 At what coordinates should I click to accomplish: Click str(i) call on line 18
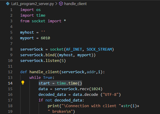point(130,106)
